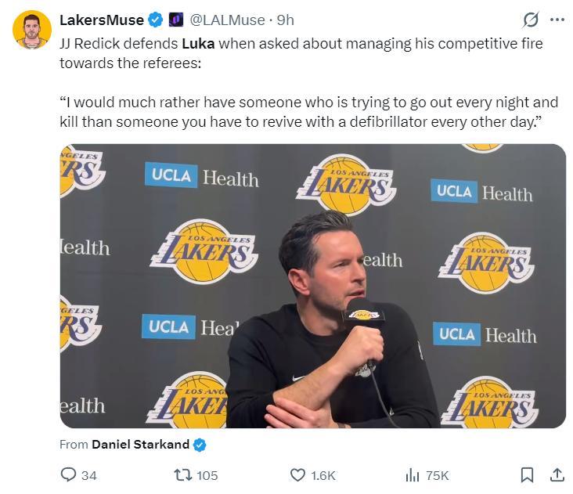
Task: Open the three-dot more options menu
Action: (x=557, y=20)
